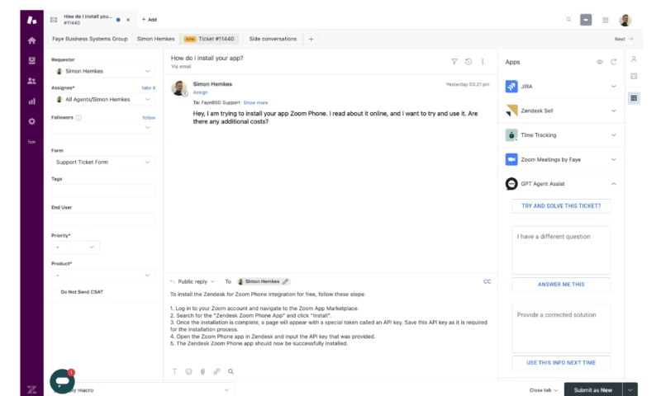Toggle Apps panel visibility eye icon

point(600,62)
